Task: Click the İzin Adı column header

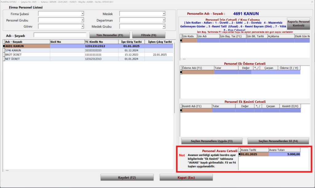Action: tap(208, 36)
